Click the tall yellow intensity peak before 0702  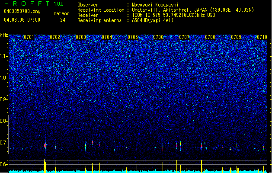tap(45, 166)
